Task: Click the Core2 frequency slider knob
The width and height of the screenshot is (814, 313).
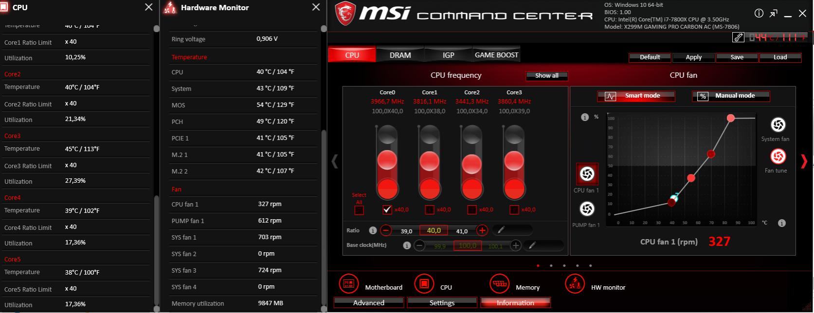Action: [x=472, y=164]
